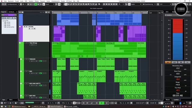Select the Mute X tool
192x108 pixels.
81,4
